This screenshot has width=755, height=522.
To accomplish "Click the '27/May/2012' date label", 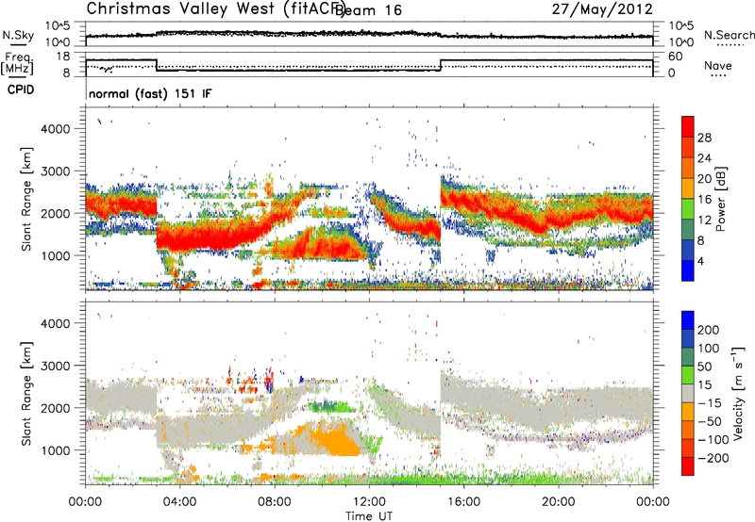I will point(602,9).
